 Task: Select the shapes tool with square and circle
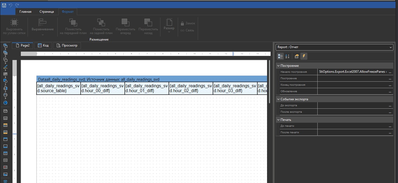pos(5,81)
